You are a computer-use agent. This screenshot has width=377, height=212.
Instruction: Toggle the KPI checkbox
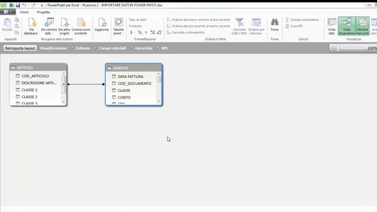[158, 48]
